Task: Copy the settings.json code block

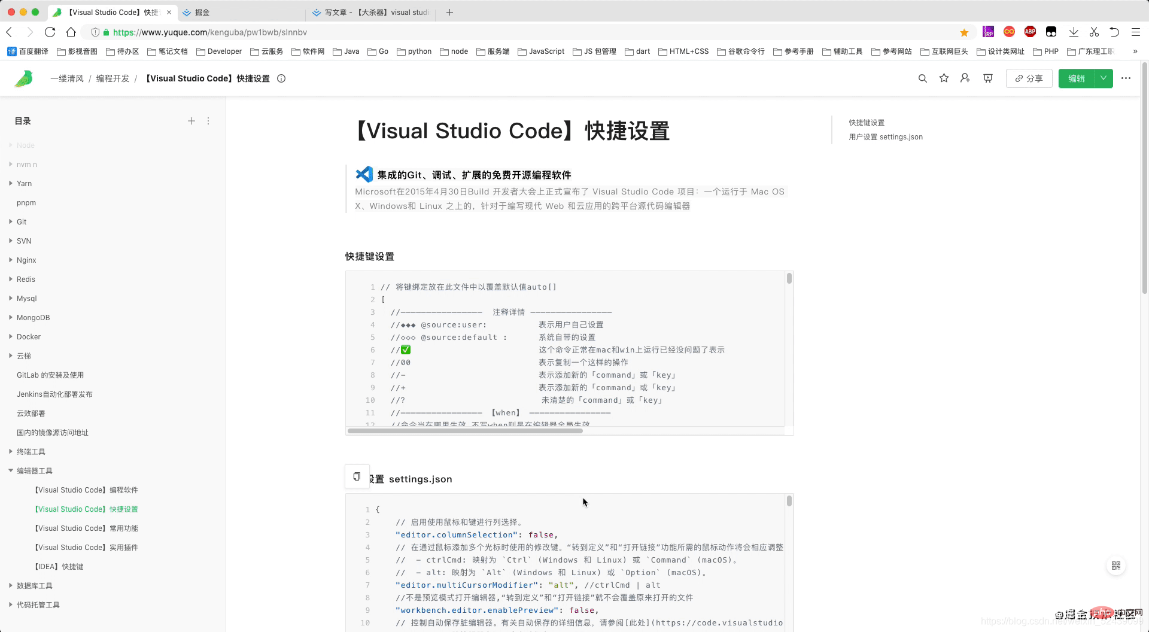Action: point(357,476)
